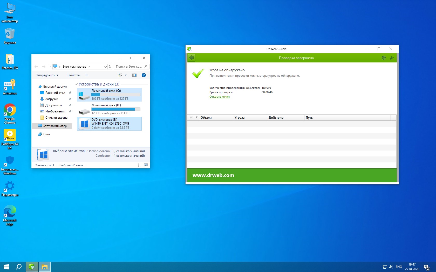436x272 pixels.
Task: Open the Открыть отчет link
Action: (220, 97)
